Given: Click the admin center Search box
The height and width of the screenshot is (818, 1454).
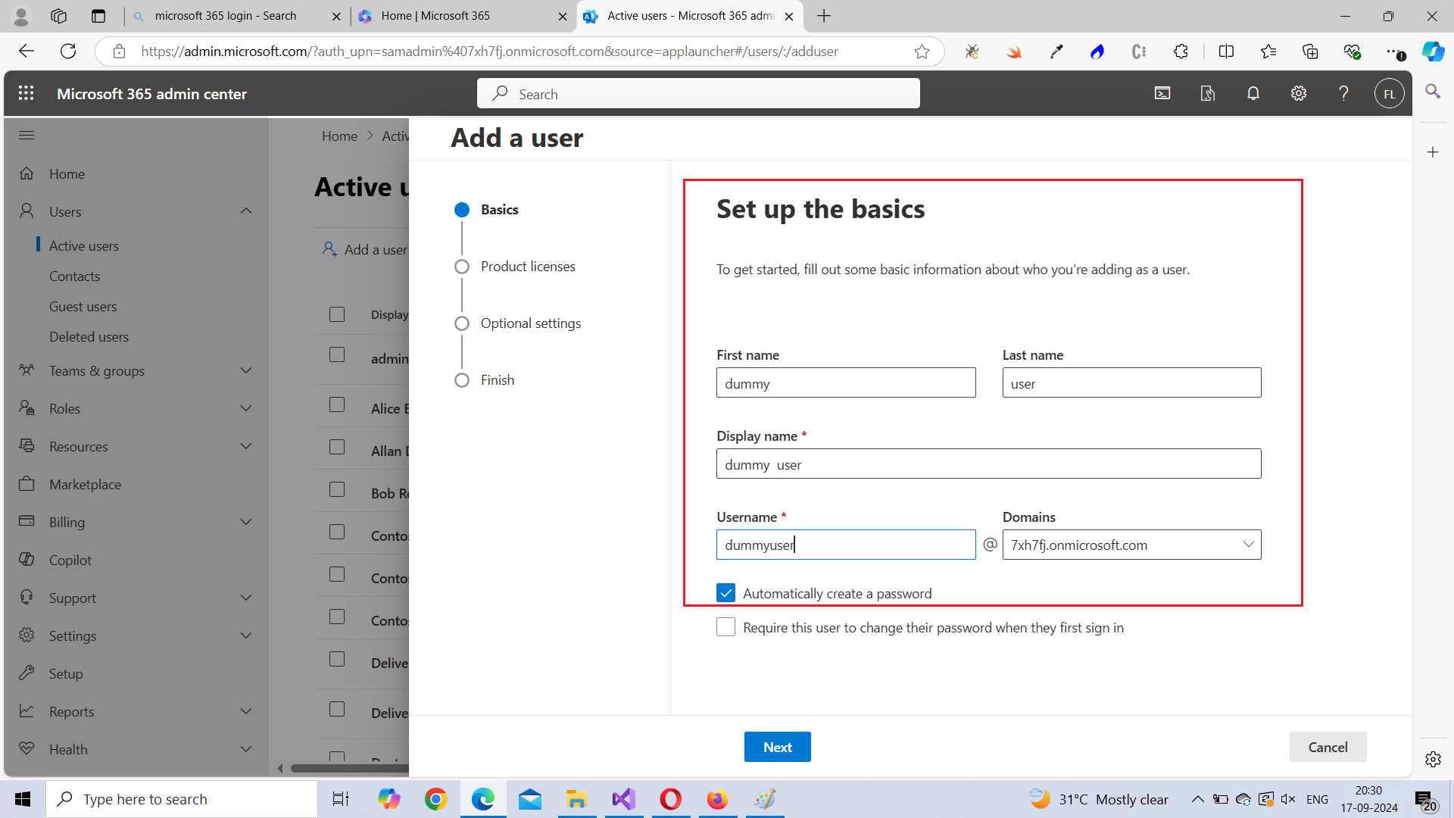Looking at the screenshot, I should point(698,93).
